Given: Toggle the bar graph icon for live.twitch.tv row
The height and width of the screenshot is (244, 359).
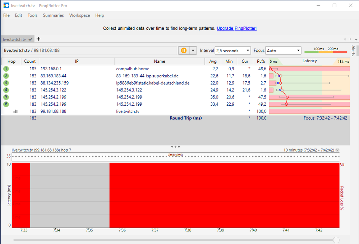Looking at the screenshot, I should tap(15, 111).
